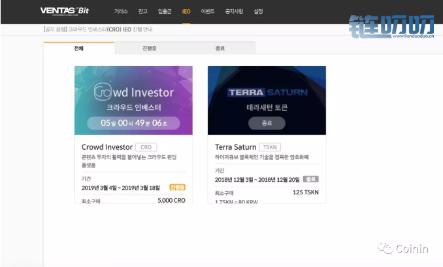This screenshot has height=267, width=443.
Task: Click the 테라새턴 토큰 banner caption
Action: (x=267, y=107)
